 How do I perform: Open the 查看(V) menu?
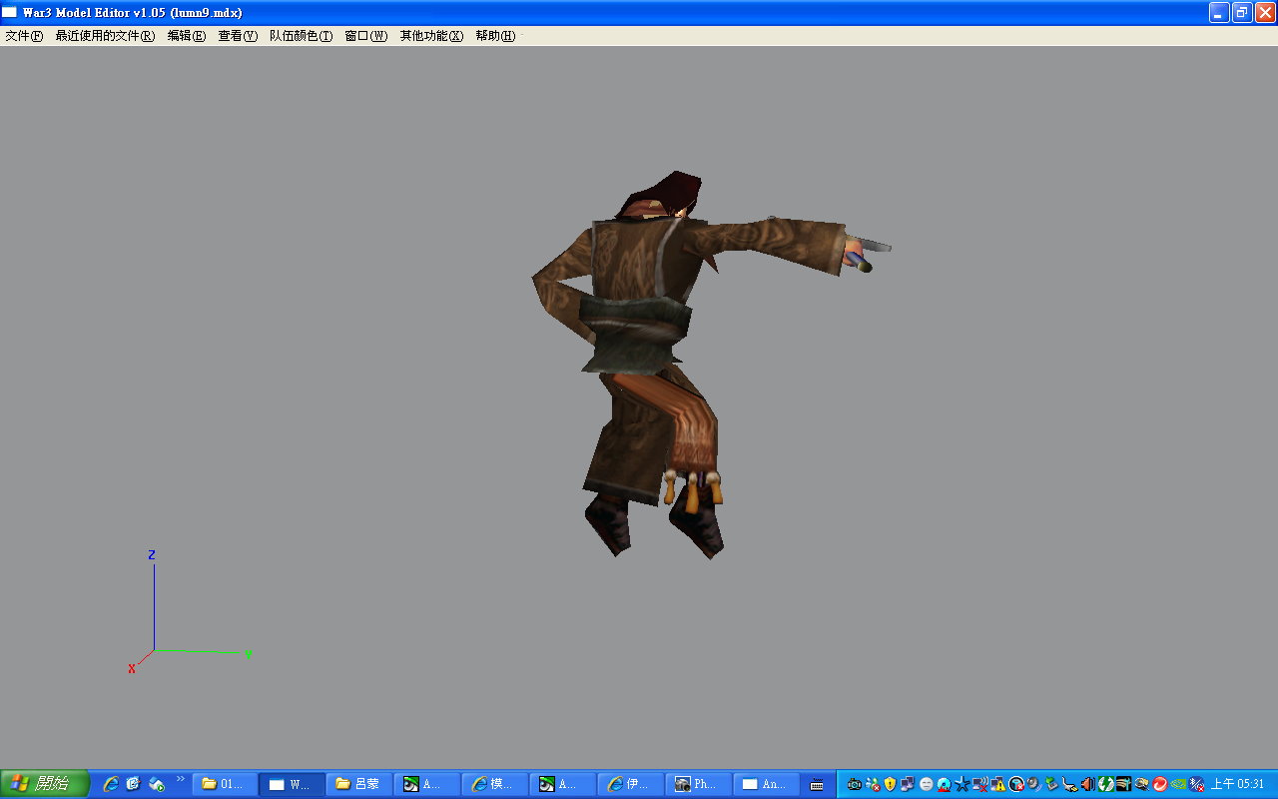click(x=238, y=36)
